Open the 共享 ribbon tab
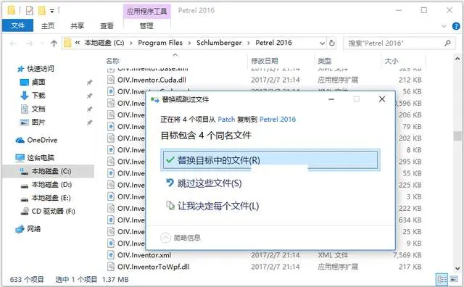Viewport: 464px width, 287px height. (78, 26)
